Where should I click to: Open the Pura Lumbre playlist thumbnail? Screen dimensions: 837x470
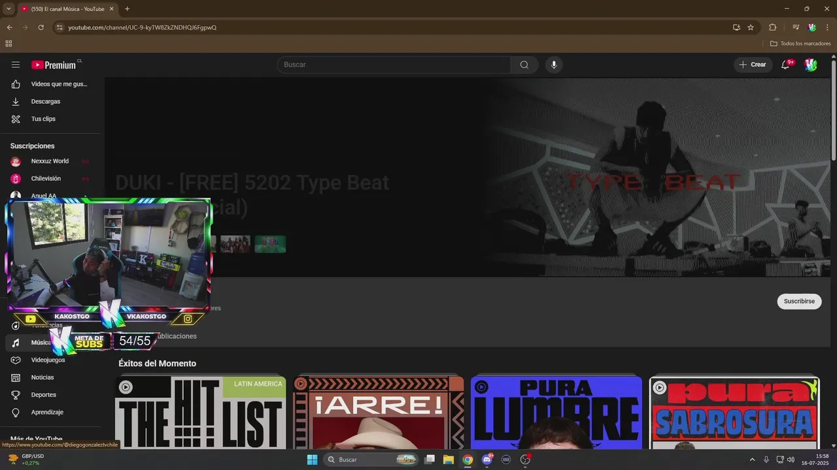[556, 413]
